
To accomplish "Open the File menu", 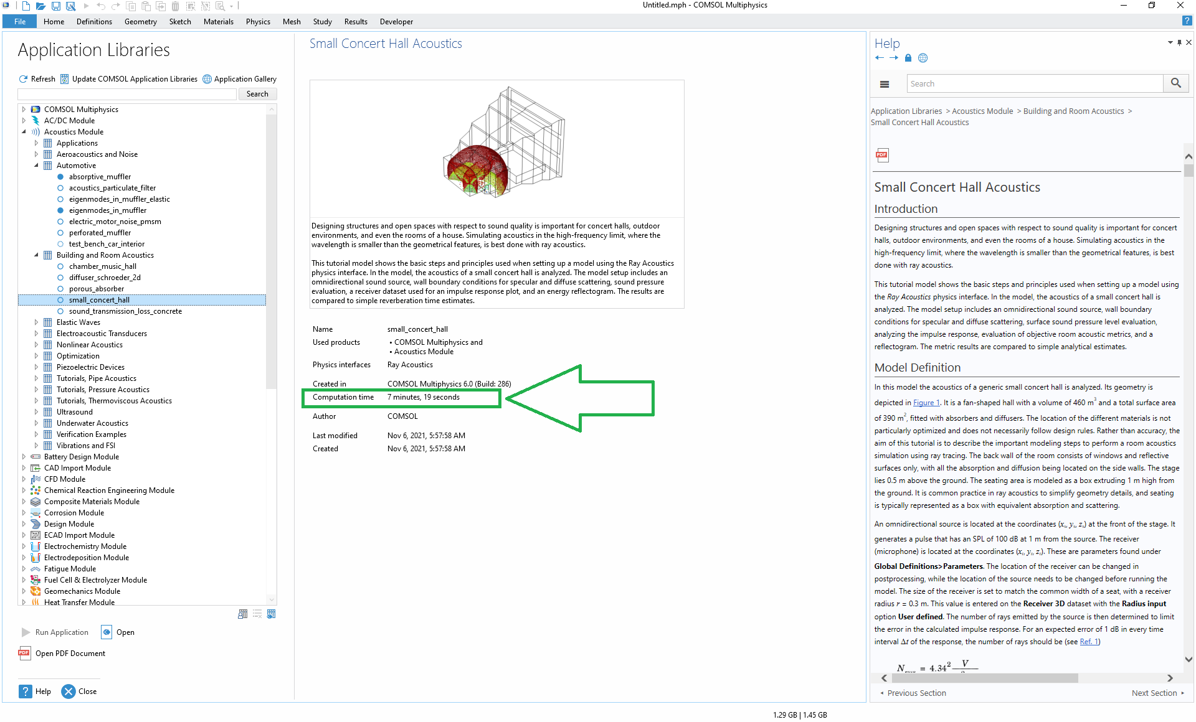I will click(20, 21).
